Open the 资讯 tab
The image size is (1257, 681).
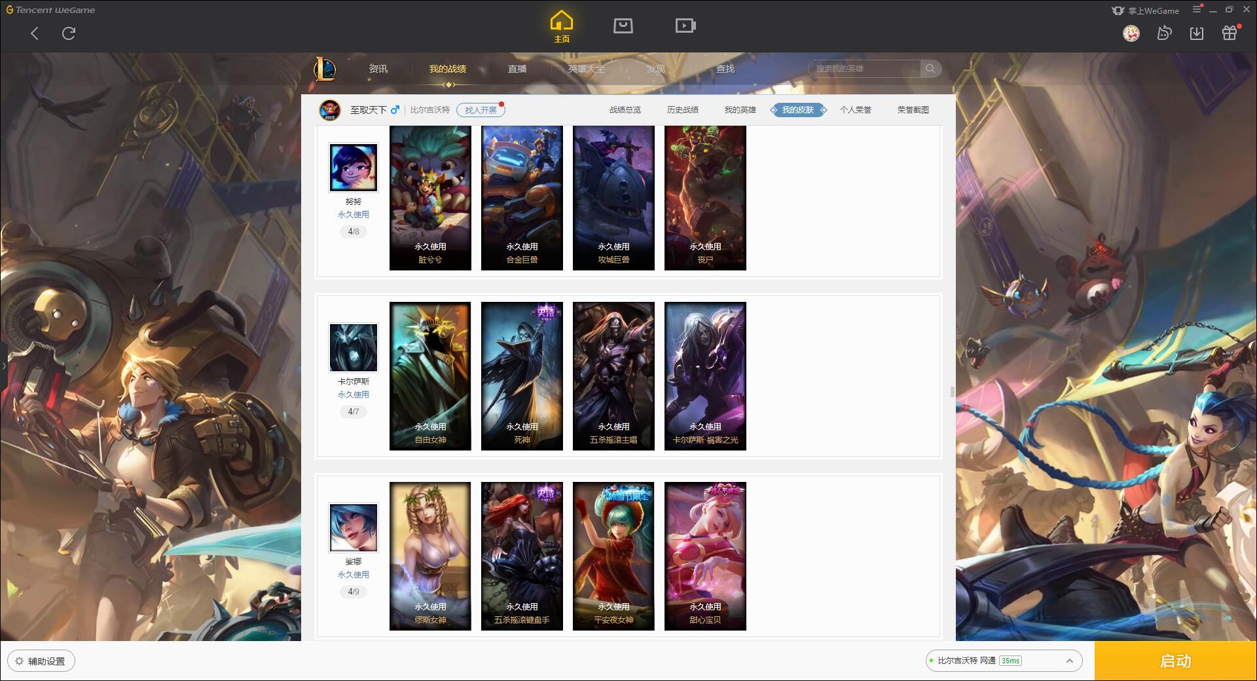378,69
